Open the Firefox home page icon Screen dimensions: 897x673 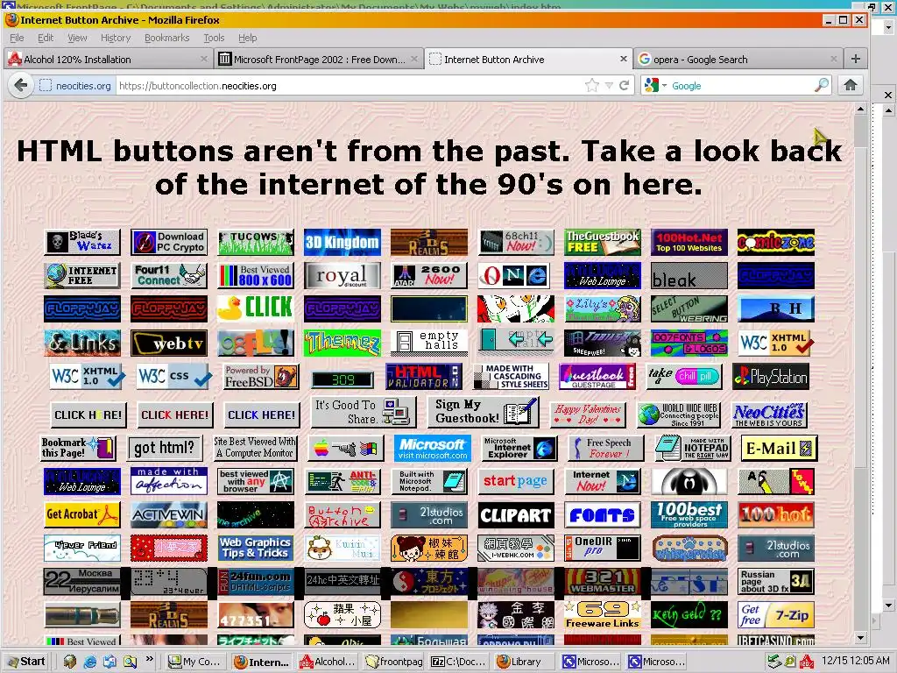click(851, 85)
